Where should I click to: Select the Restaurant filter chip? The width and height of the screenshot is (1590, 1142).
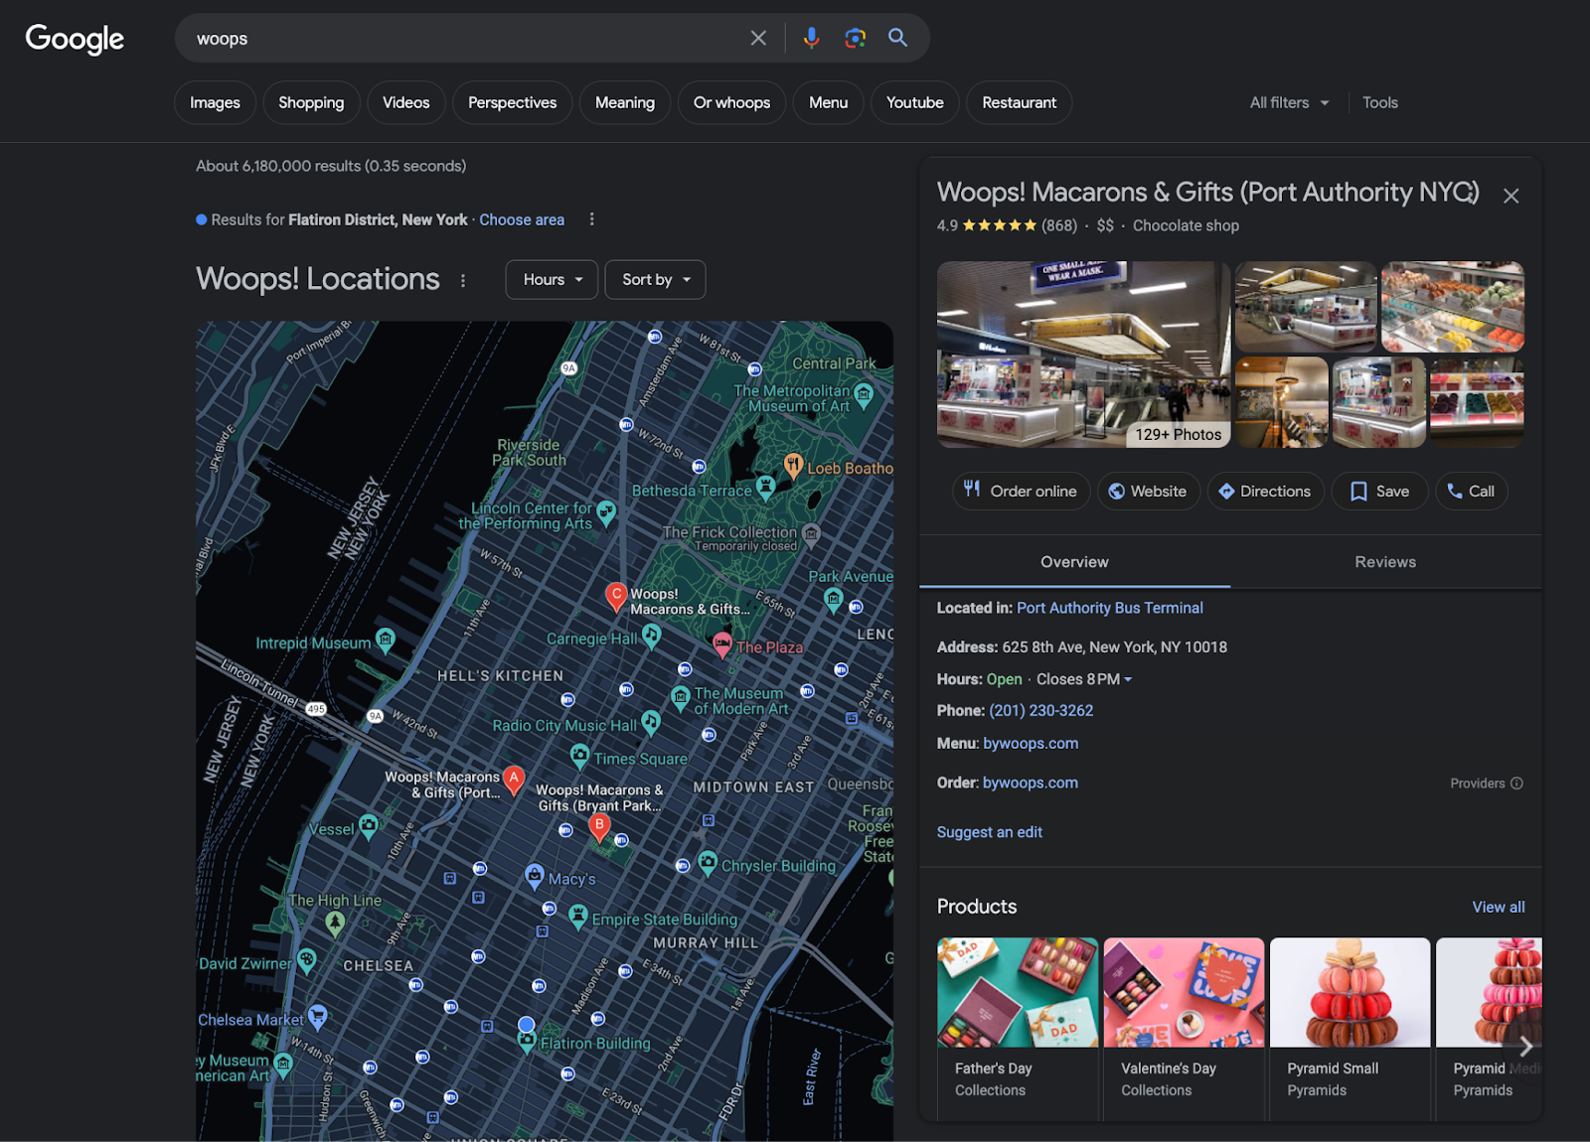(x=1019, y=102)
